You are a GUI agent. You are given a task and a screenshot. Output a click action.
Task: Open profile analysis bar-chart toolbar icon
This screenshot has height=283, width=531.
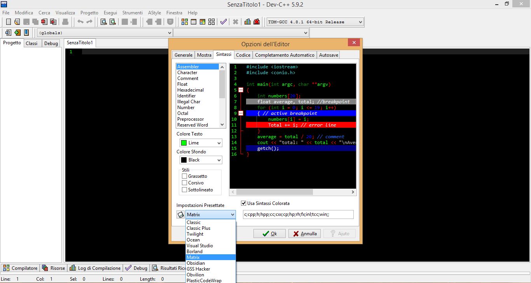point(248,22)
